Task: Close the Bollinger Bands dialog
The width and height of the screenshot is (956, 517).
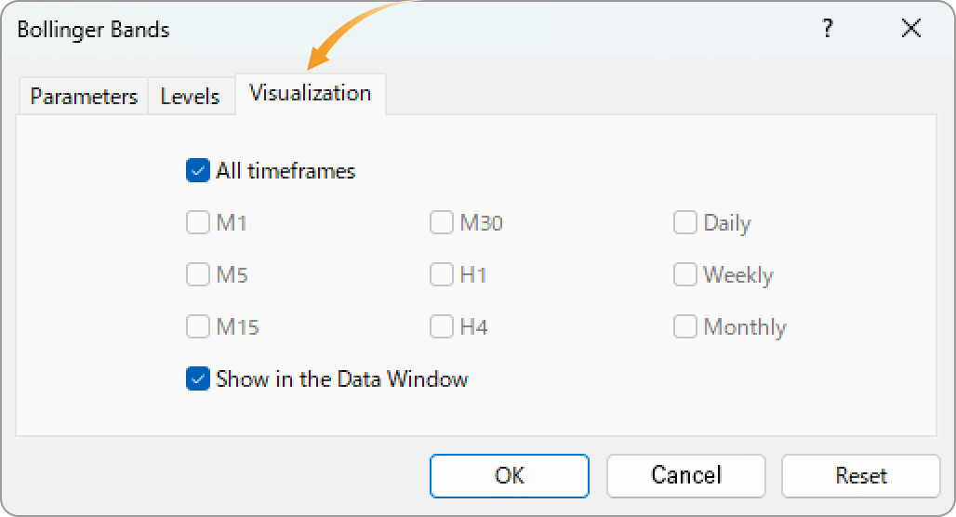Action: click(910, 28)
